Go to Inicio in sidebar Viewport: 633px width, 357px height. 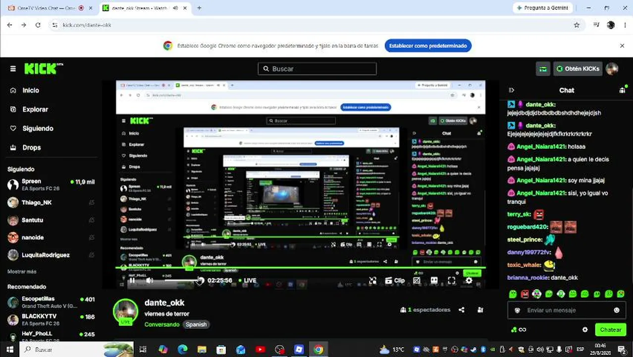pos(31,90)
